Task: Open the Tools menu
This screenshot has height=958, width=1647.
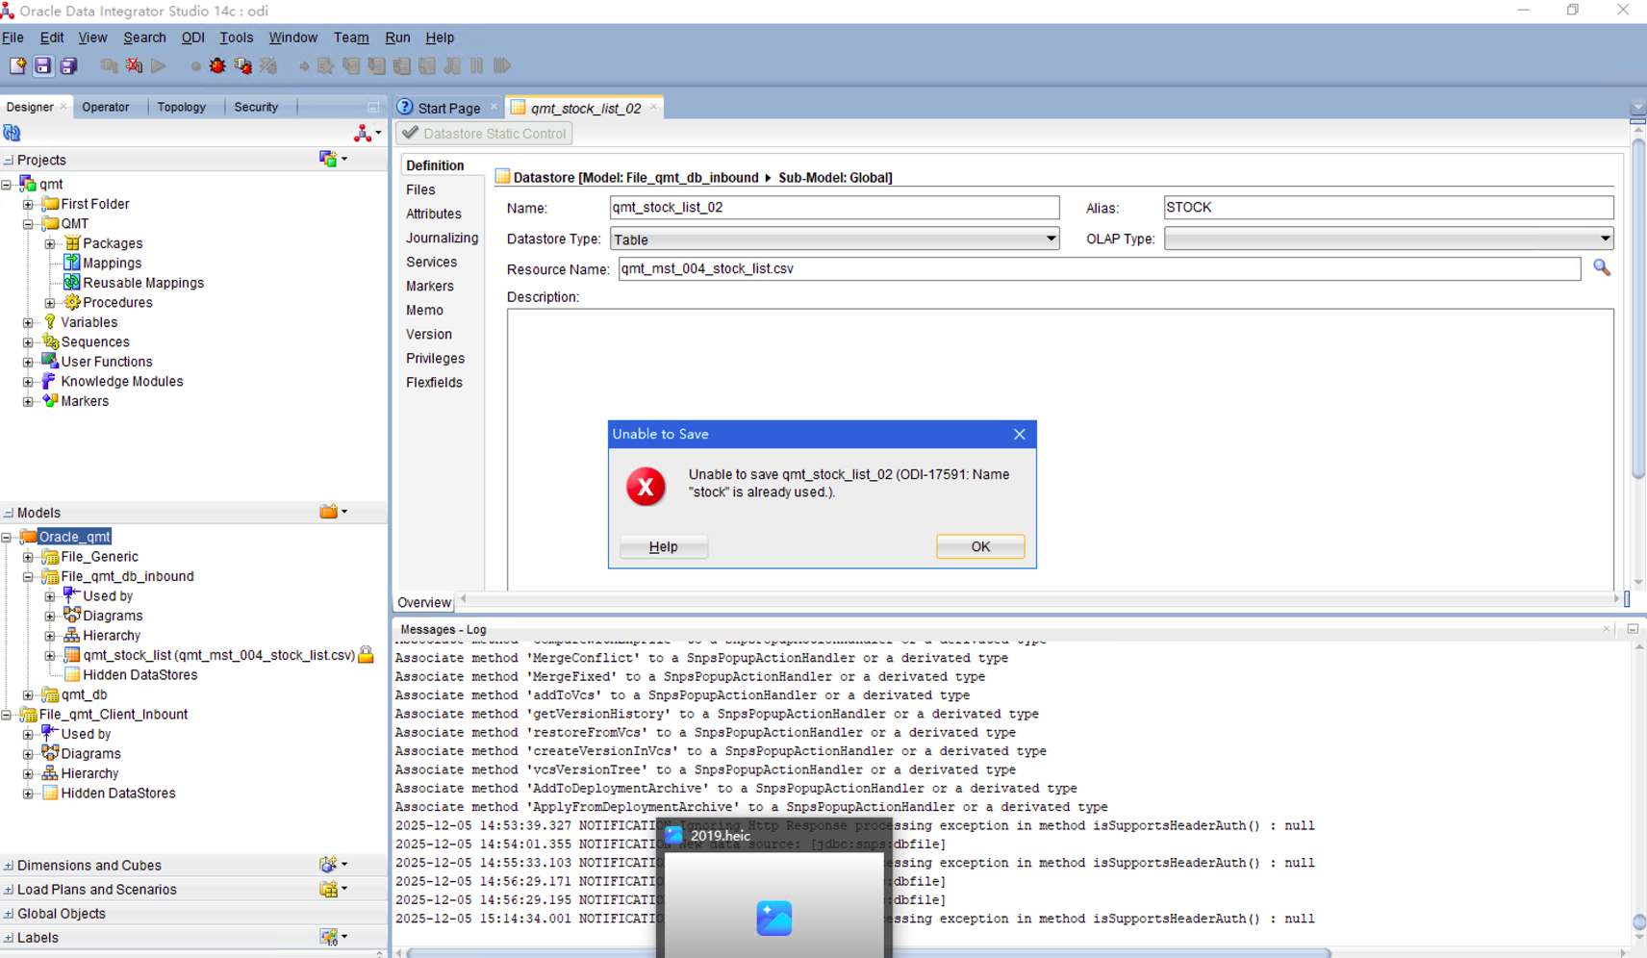Action: point(236,38)
